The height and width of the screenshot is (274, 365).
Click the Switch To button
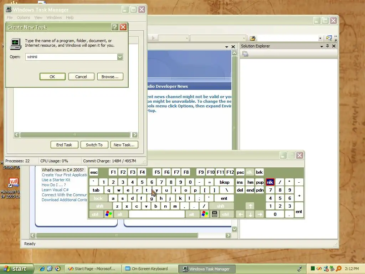(94, 145)
